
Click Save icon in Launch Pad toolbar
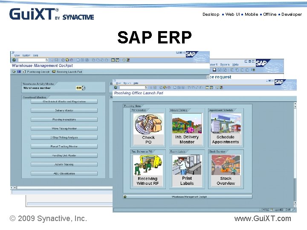point(155,87)
